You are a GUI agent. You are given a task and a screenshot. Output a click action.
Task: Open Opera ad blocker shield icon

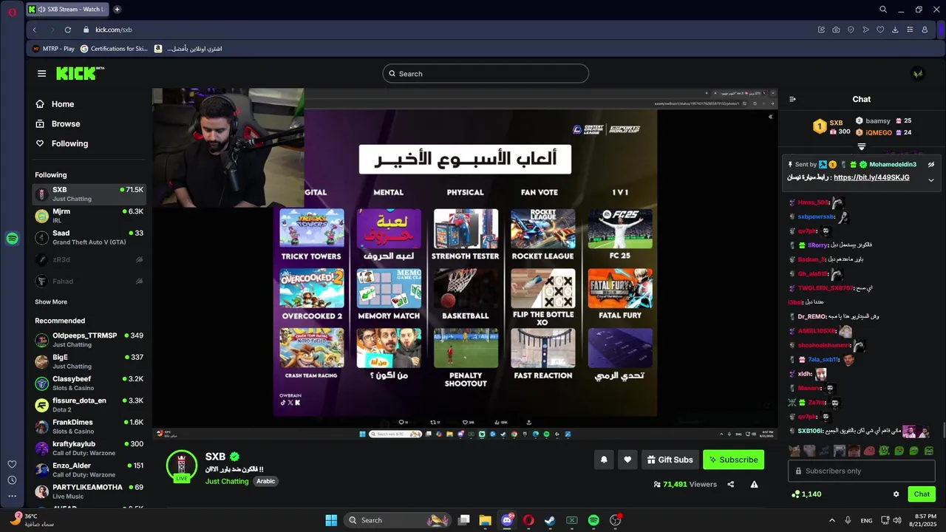tap(851, 30)
